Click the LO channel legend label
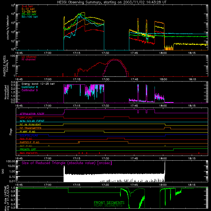Viewport: 211px width, 211px height. pos(29,57)
